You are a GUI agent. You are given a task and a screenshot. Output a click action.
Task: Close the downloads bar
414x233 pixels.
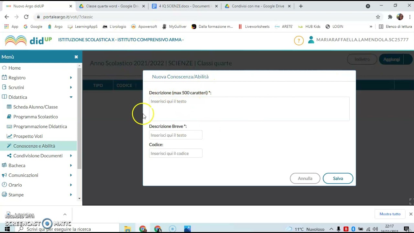[x=411, y=214]
